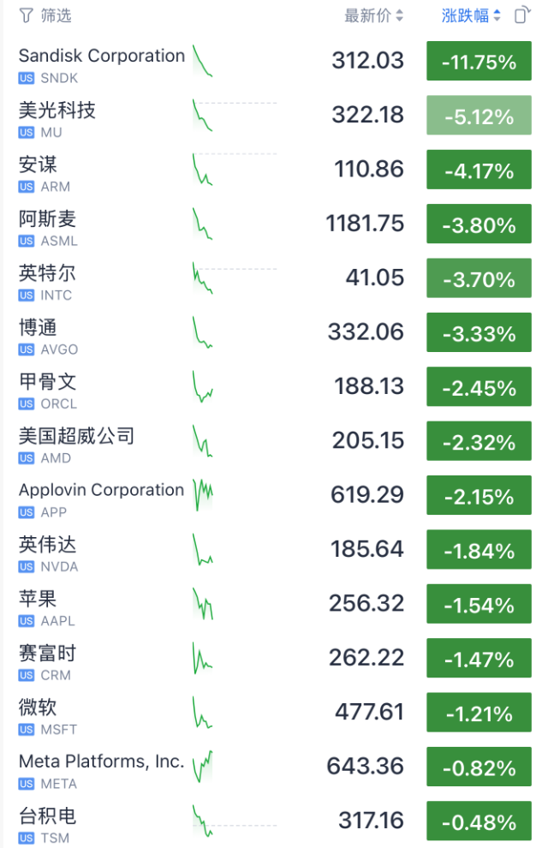Toggle the -3.70% badge for 英特尔
The image size is (542, 848).
click(x=479, y=279)
